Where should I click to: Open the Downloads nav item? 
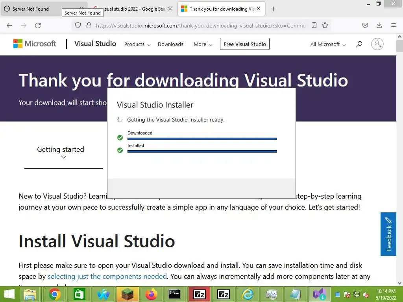click(170, 44)
